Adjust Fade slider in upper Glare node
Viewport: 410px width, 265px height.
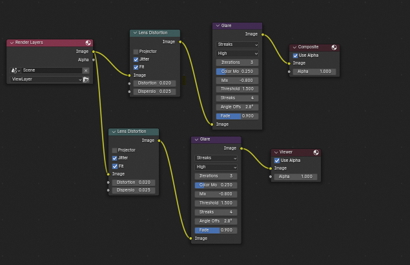(x=237, y=116)
